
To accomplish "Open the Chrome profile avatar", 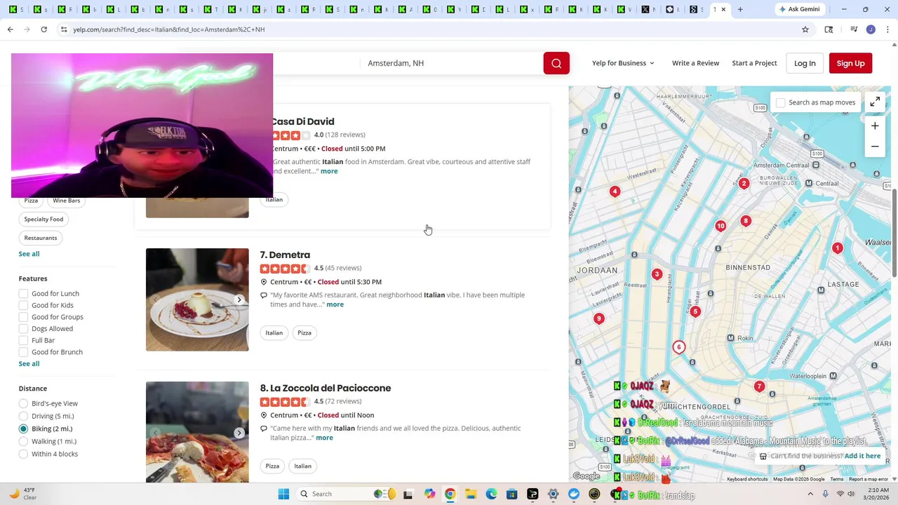I will (871, 29).
